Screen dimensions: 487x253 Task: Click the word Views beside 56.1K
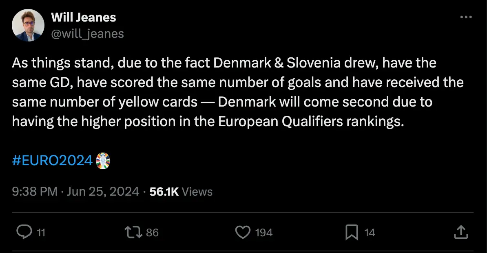pos(197,192)
